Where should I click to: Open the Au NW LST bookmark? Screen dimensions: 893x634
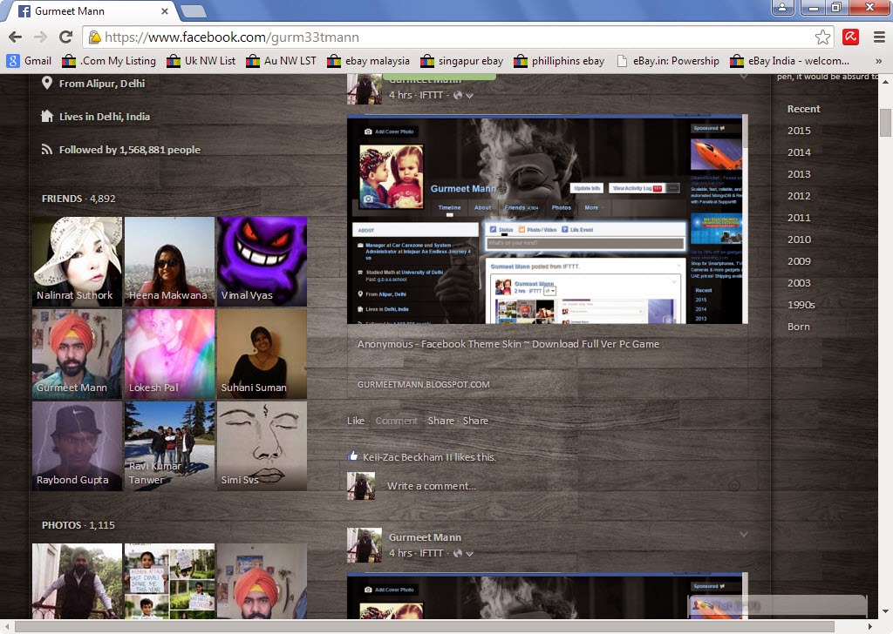[281, 61]
